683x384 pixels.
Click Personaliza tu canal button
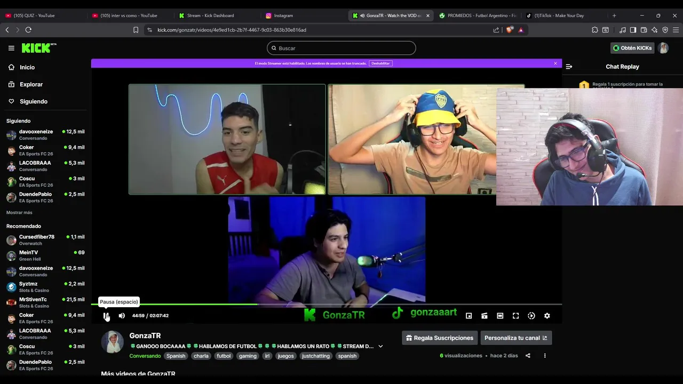click(x=515, y=338)
